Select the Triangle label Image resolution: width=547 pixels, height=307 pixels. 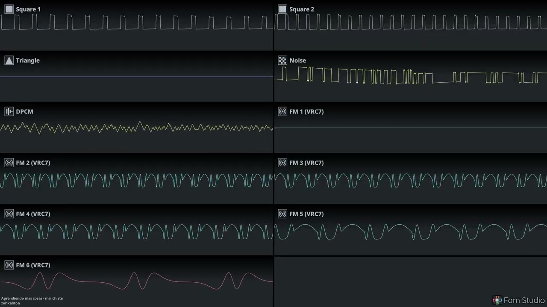[x=28, y=61]
